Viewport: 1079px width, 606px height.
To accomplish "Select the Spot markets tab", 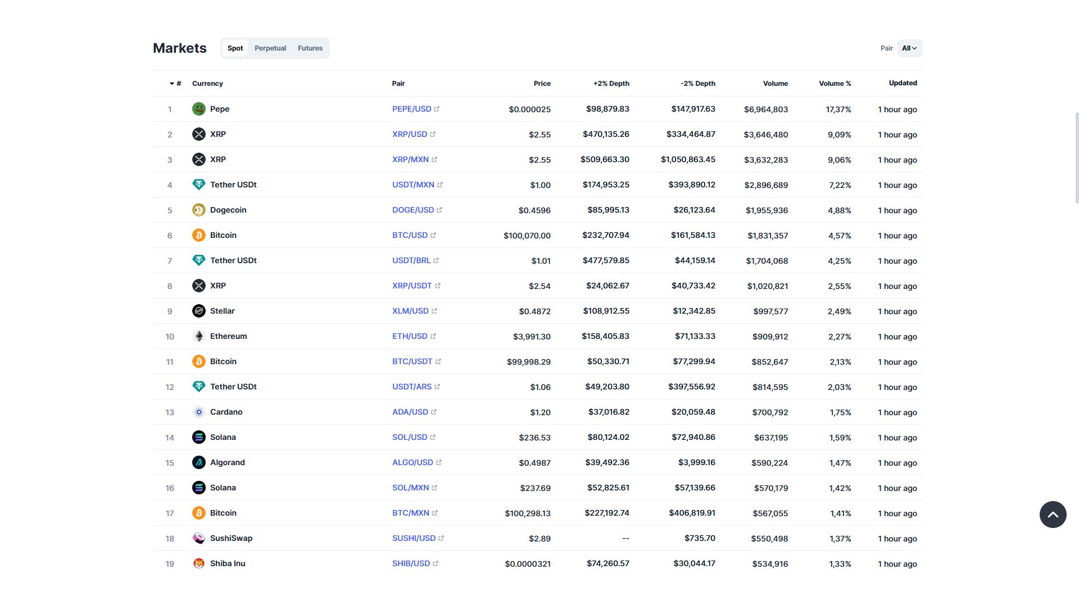I will click(x=235, y=48).
